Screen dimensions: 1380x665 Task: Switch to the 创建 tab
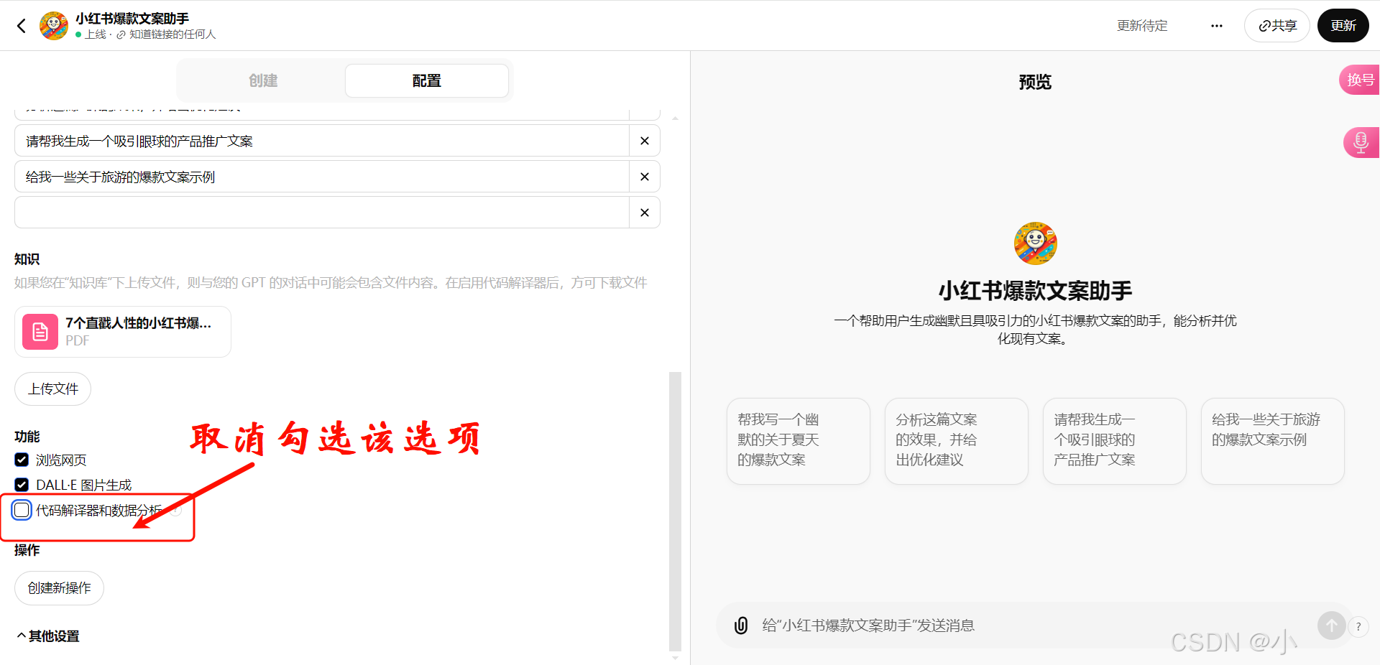coord(263,80)
